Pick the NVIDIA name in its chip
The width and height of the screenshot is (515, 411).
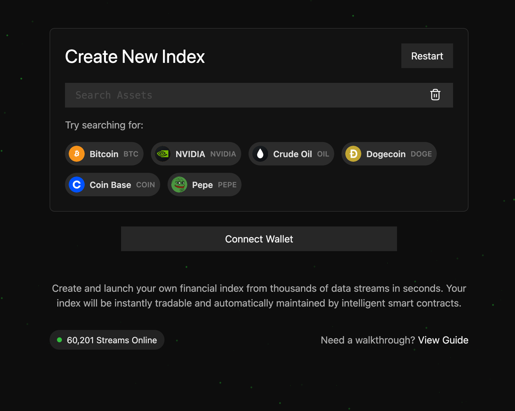coord(190,154)
